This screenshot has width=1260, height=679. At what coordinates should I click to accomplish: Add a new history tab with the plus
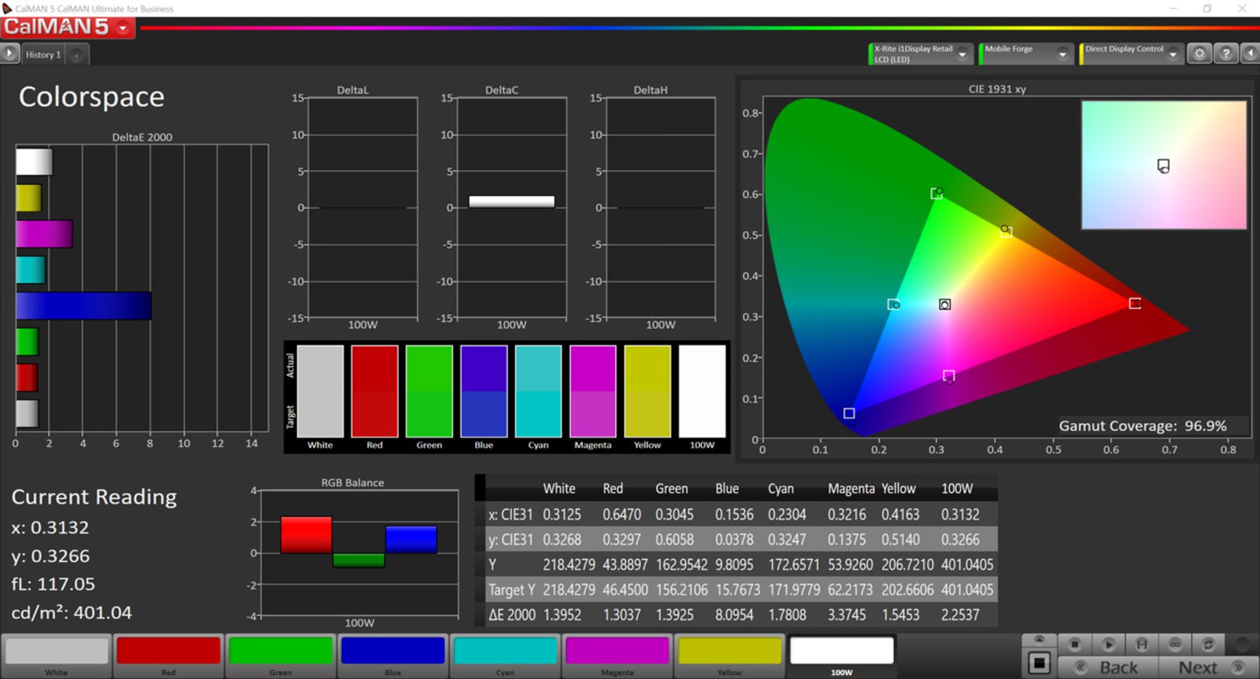[x=77, y=54]
